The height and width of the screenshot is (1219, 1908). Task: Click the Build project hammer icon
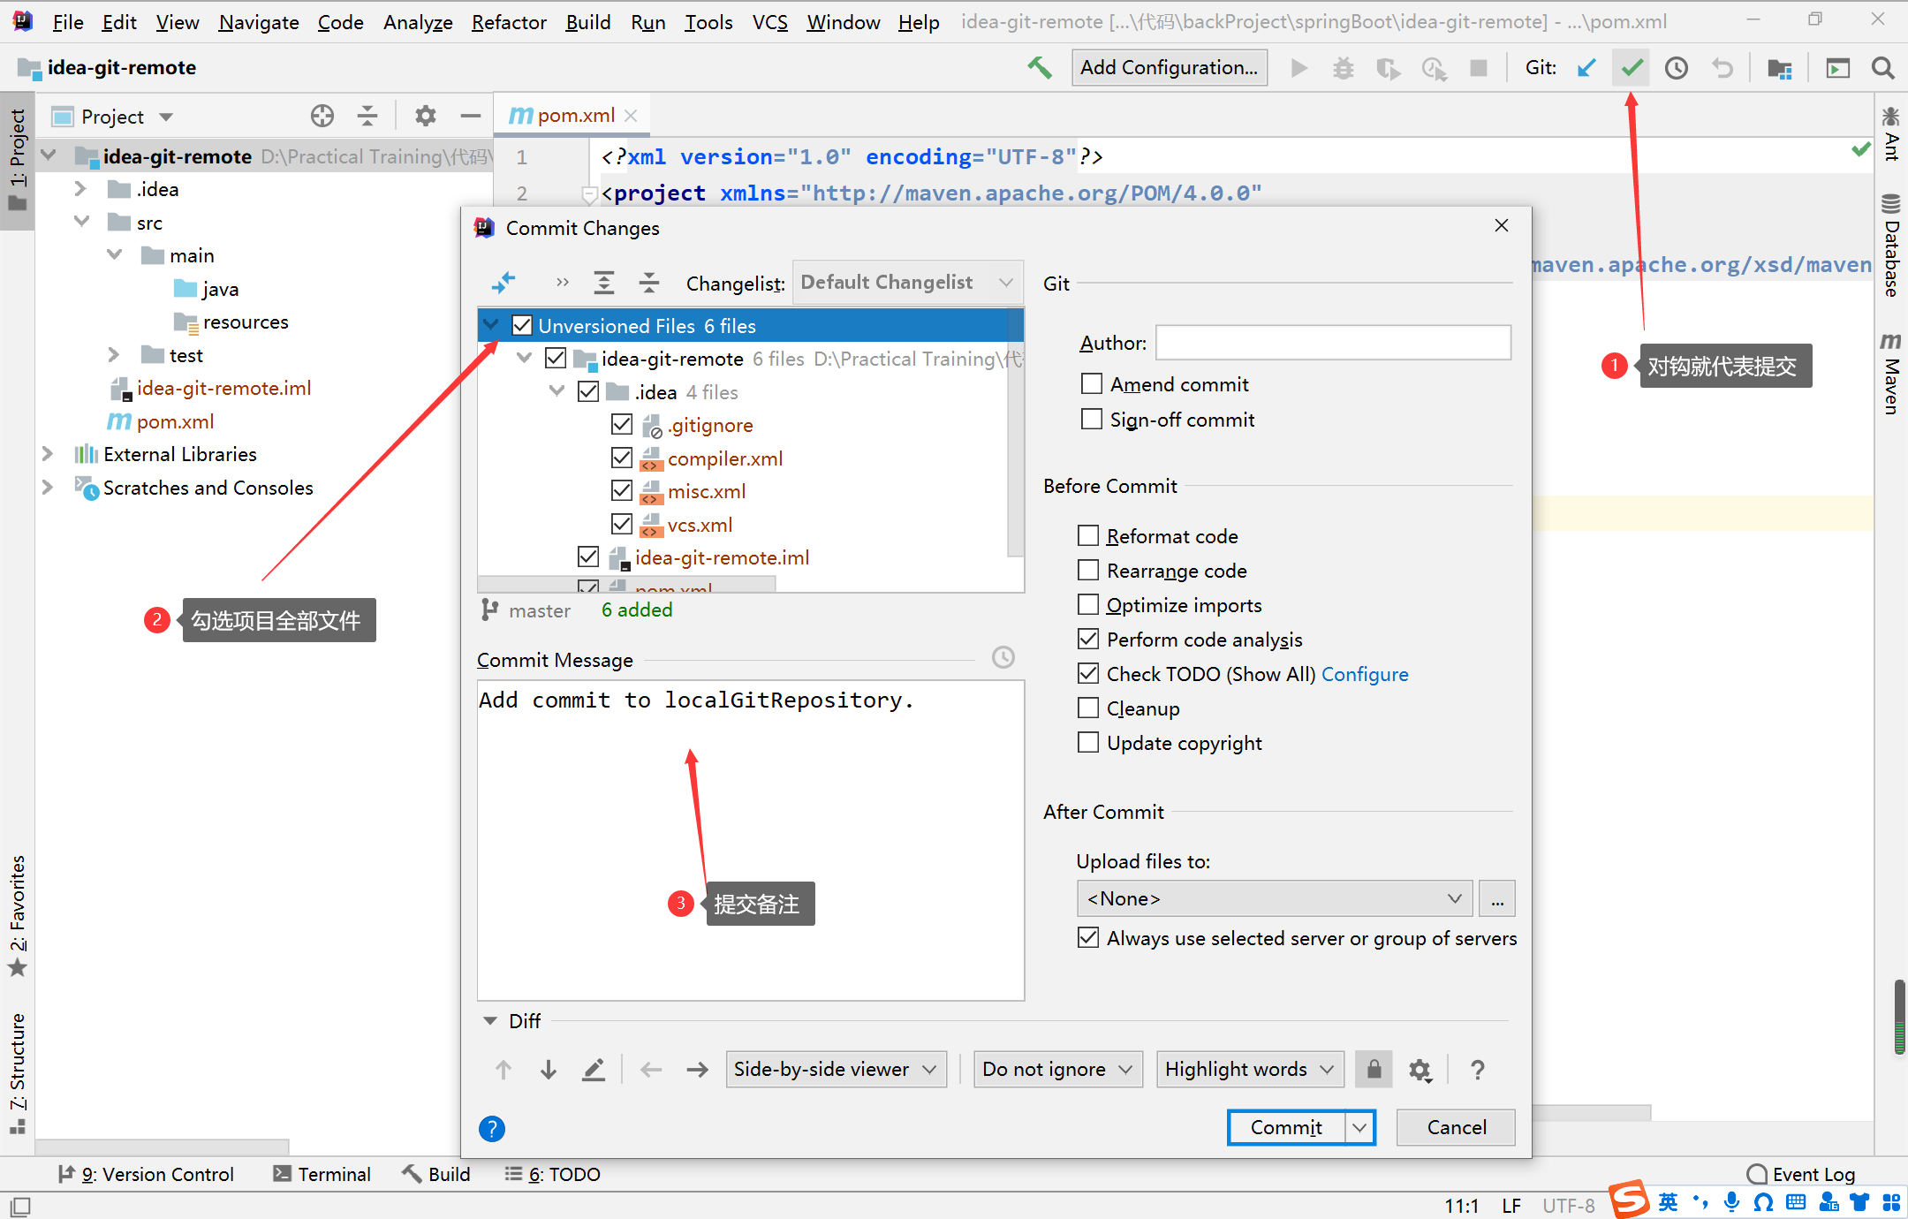(x=1040, y=68)
